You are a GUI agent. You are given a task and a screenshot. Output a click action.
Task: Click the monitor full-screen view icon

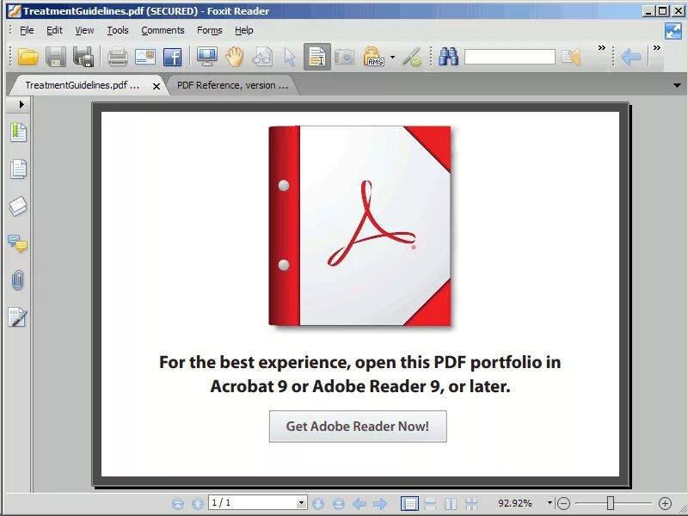pos(206,57)
